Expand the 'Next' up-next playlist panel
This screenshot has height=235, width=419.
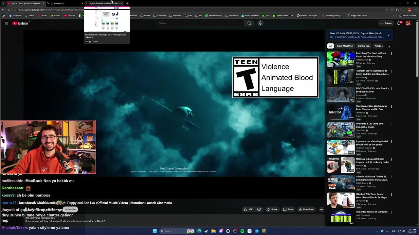pyautogui.click(x=389, y=35)
